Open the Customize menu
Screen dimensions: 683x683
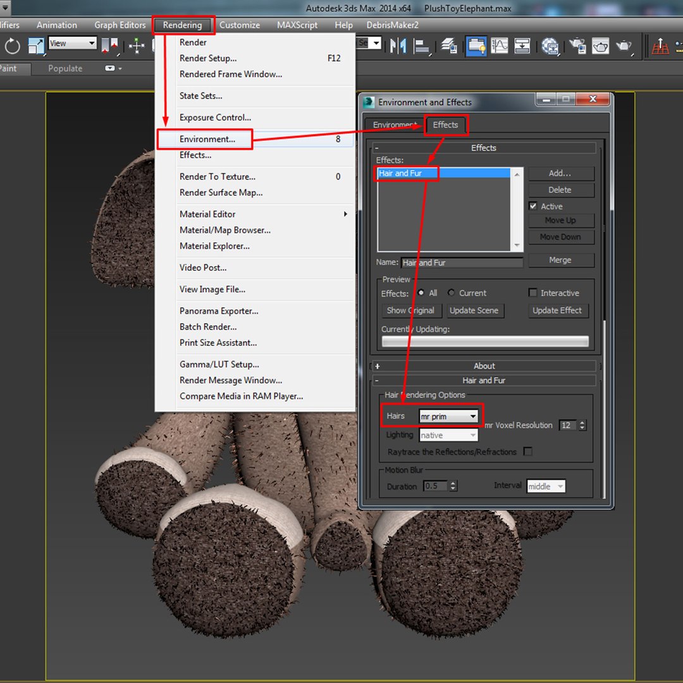click(240, 25)
